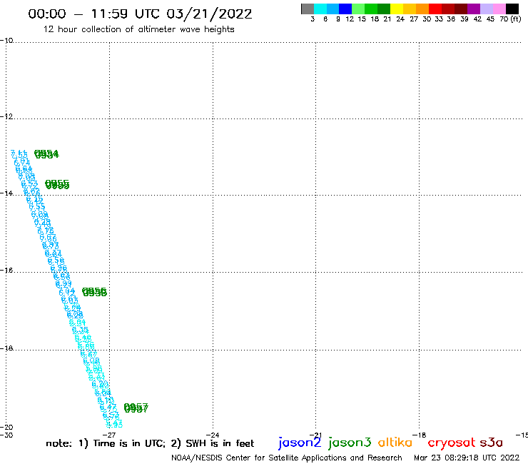Click the blue "jason2" satellite label
The height and width of the screenshot is (464, 528).
point(300,443)
